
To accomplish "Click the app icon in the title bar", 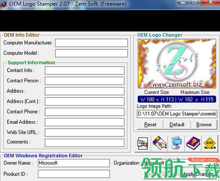I will click(x=3, y=4).
